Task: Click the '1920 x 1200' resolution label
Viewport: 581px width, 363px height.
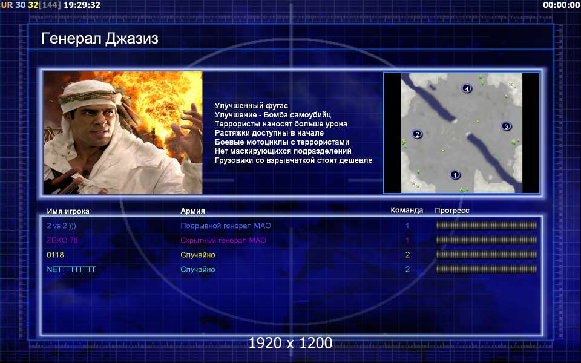Action: (290, 343)
